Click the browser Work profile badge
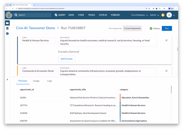Image resolution: width=183 pixels, height=130 pixels. pyautogui.click(x=171, y=9)
